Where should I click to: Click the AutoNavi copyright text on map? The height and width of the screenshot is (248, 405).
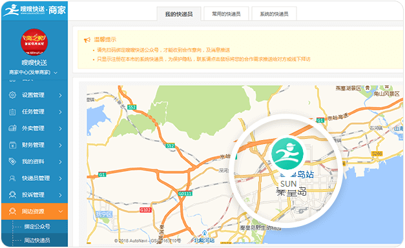(147, 240)
